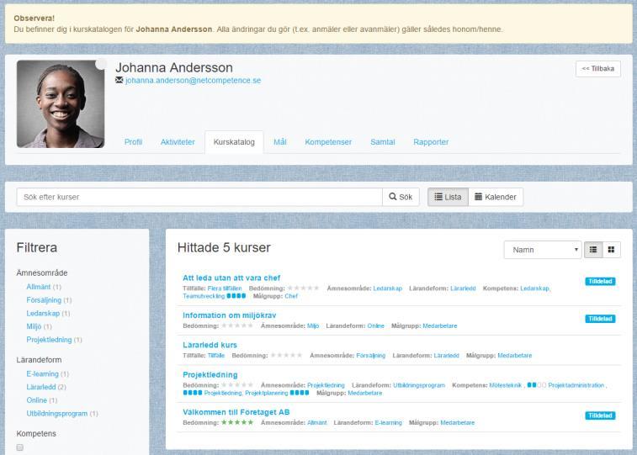Click the Sök search button

401,197
